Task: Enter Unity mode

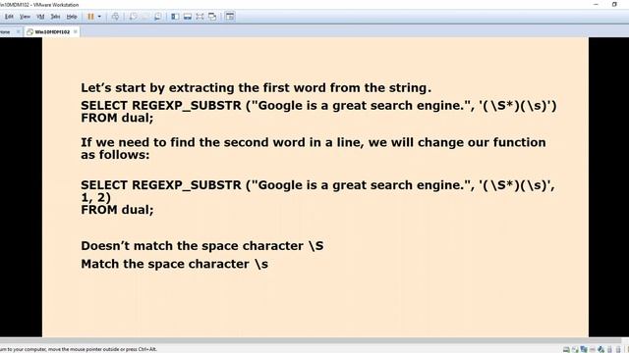Action: click(212, 17)
